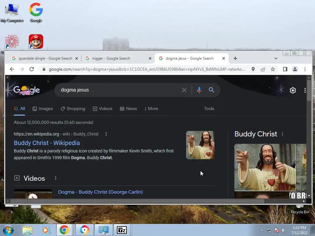Image resolution: width=315 pixels, height=236 pixels.
Task: Click the browser back arrow
Action: [12, 69]
